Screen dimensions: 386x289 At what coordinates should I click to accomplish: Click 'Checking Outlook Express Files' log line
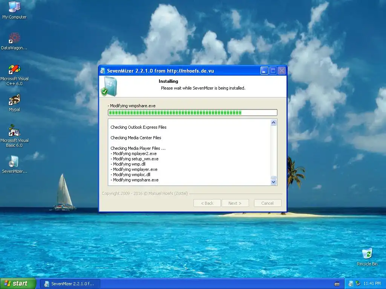pyautogui.click(x=138, y=127)
